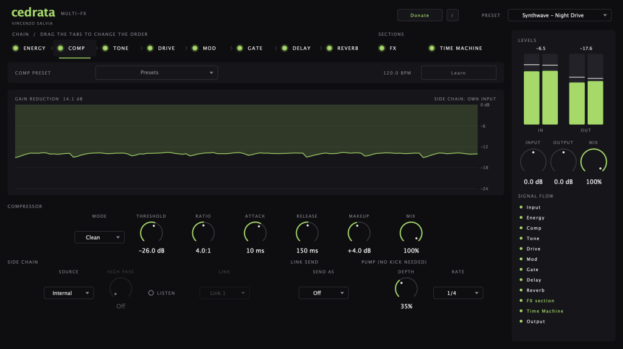Click the Levels Input gain knob

533,162
